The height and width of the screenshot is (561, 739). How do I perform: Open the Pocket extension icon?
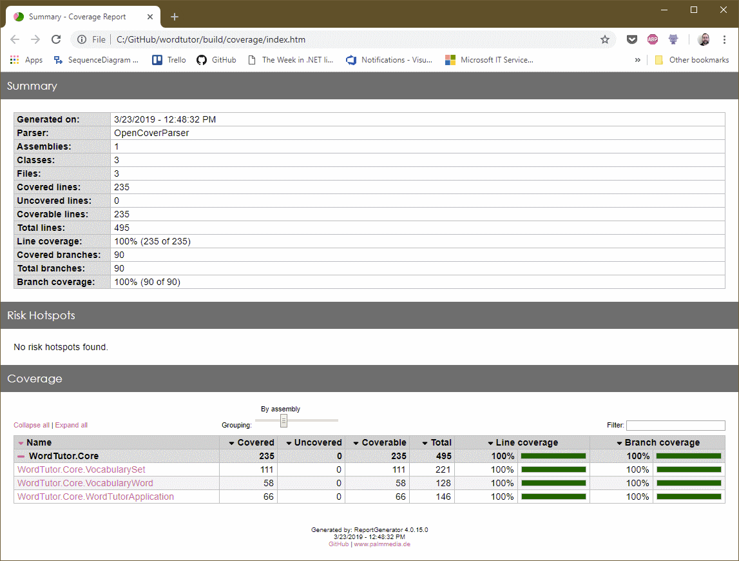click(631, 39)
